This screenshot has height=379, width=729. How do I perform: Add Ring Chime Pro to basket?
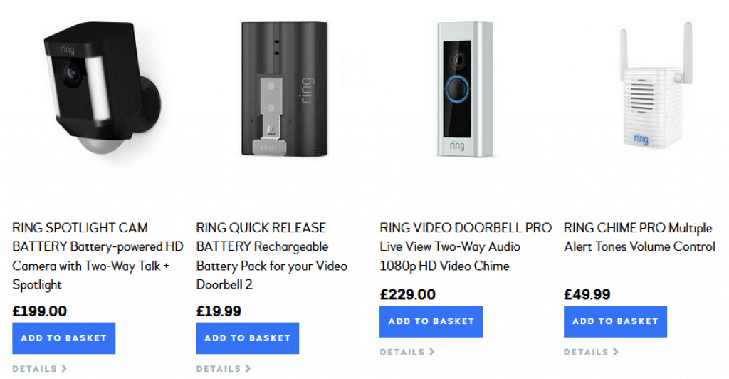click(615, 321)
